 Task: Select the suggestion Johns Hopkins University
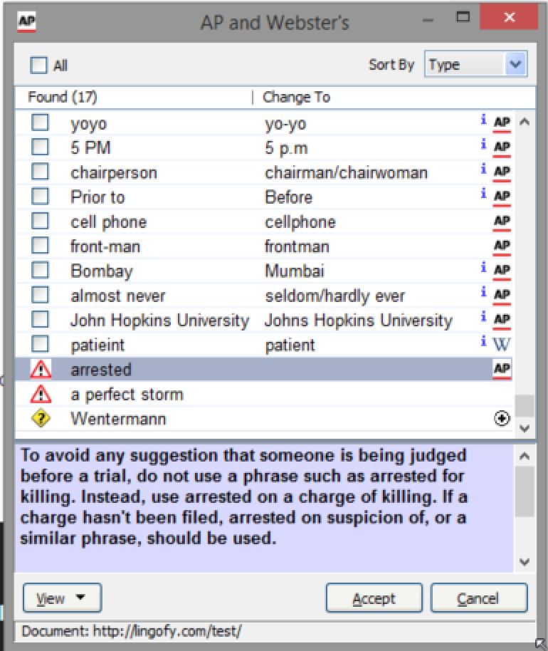point(359,321)
